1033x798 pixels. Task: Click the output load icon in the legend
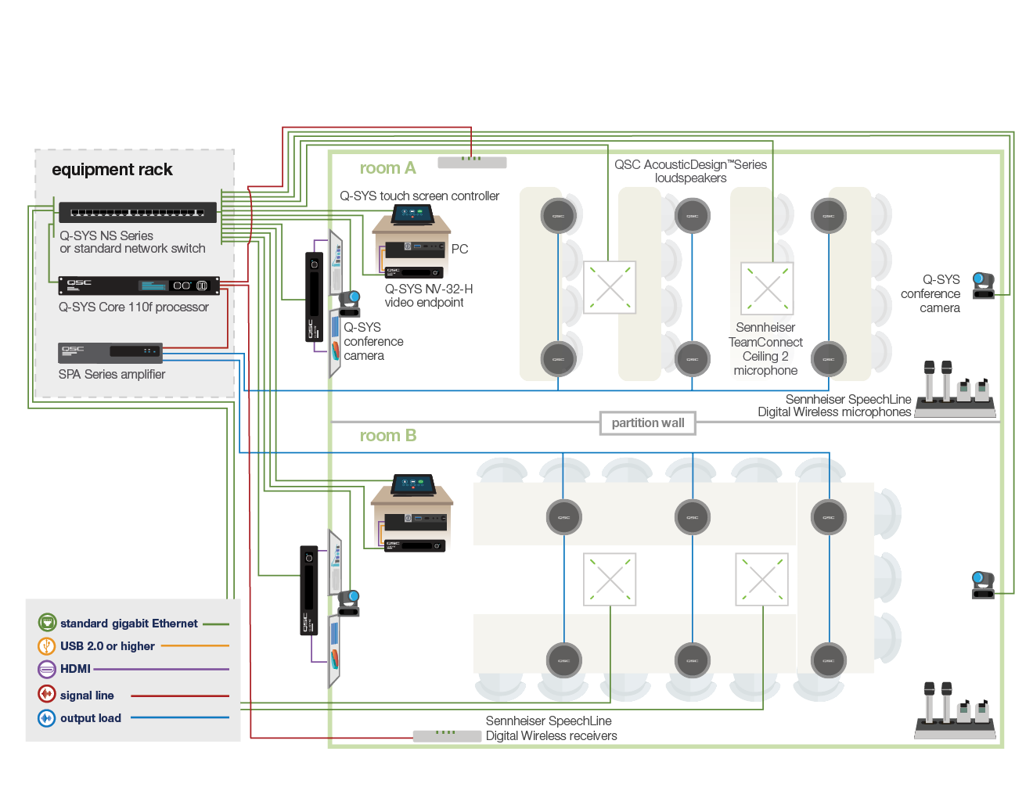[47, 717]
